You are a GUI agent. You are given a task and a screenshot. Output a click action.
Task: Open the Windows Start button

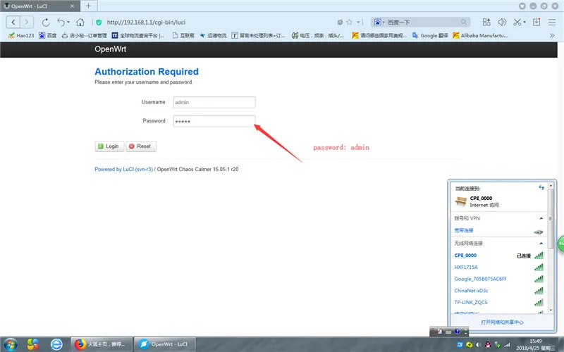[11, 344]
